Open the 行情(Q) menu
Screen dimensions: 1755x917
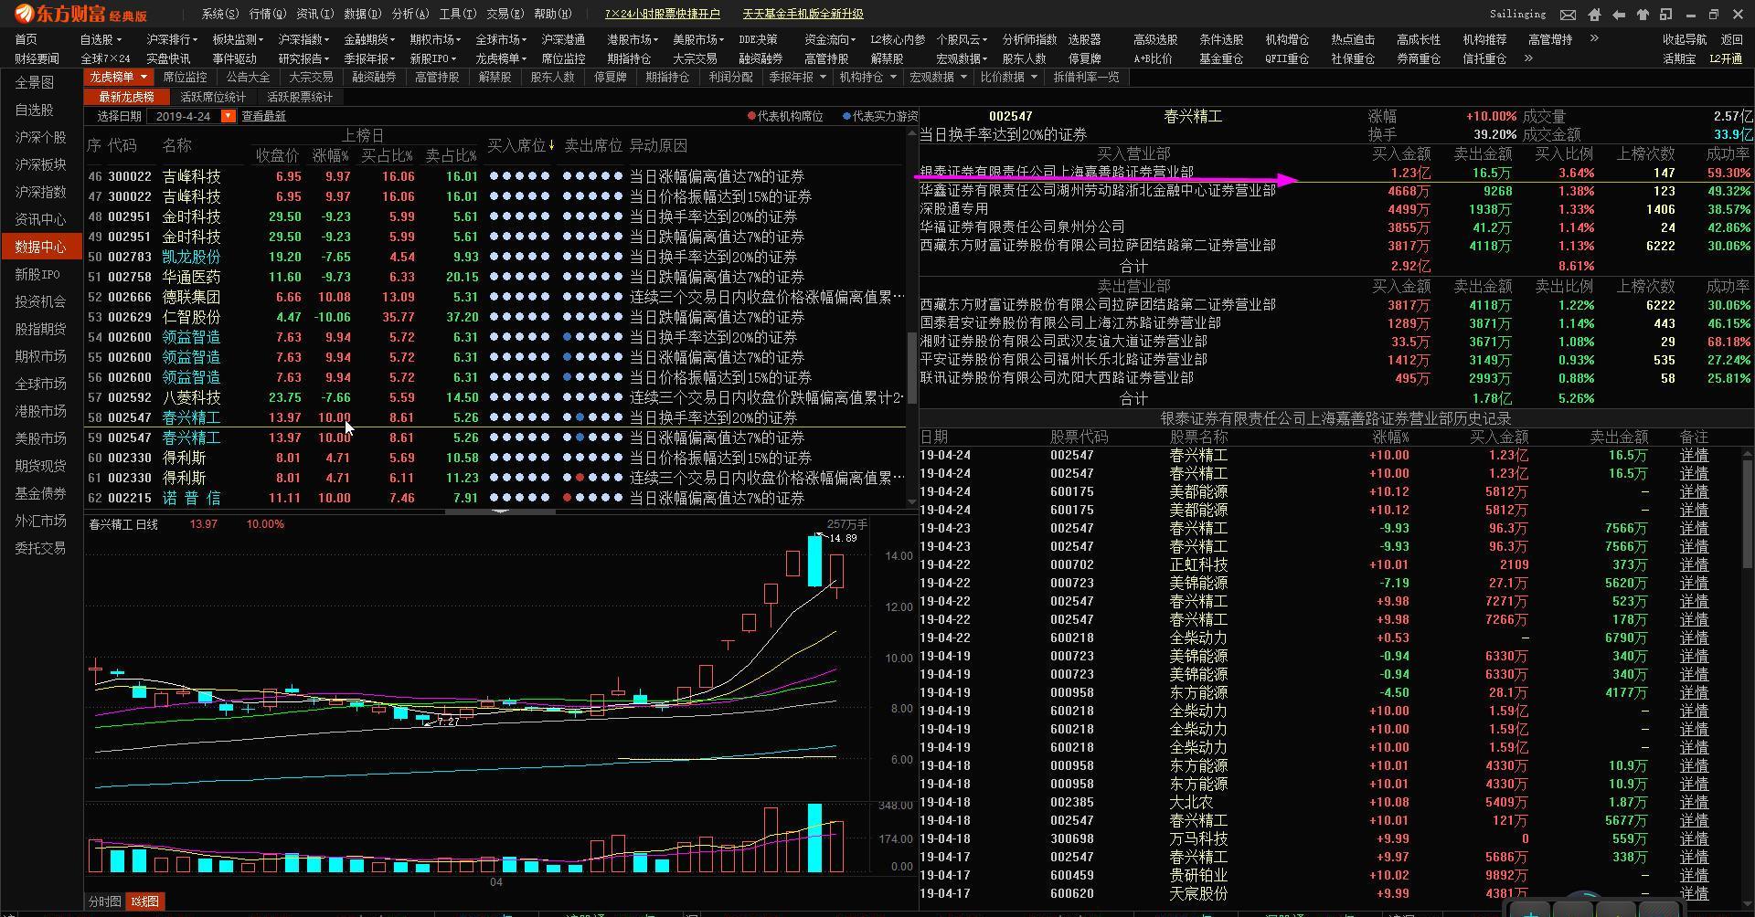(267, 14)
